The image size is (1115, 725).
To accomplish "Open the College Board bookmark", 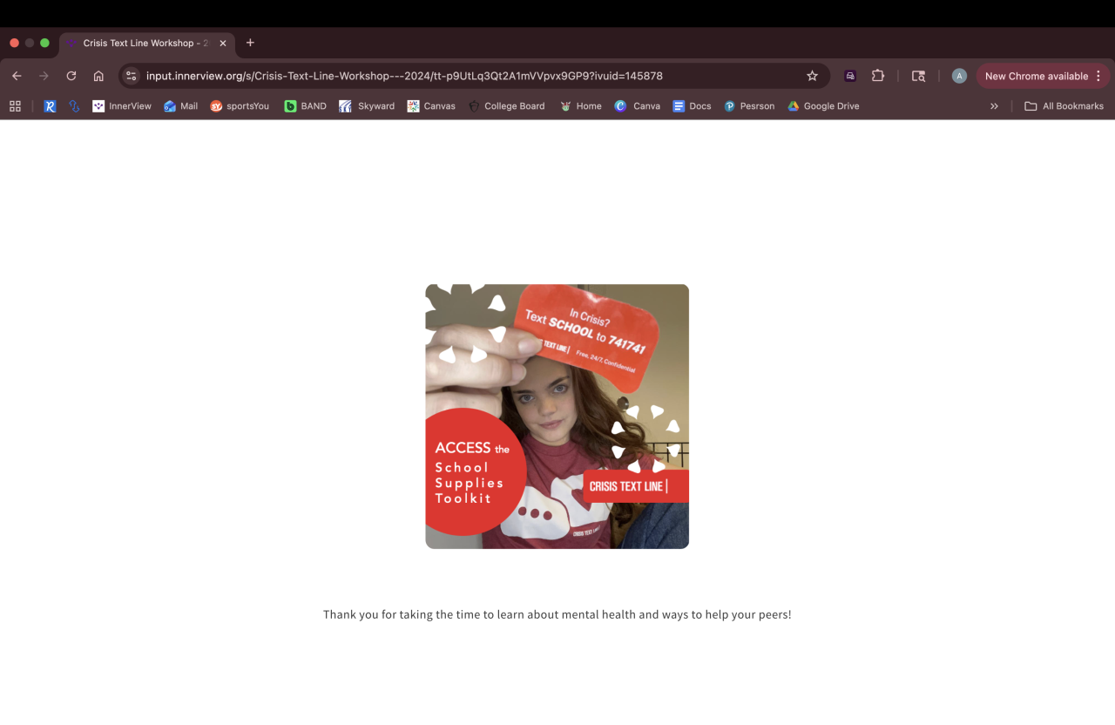I will (506, 106).
